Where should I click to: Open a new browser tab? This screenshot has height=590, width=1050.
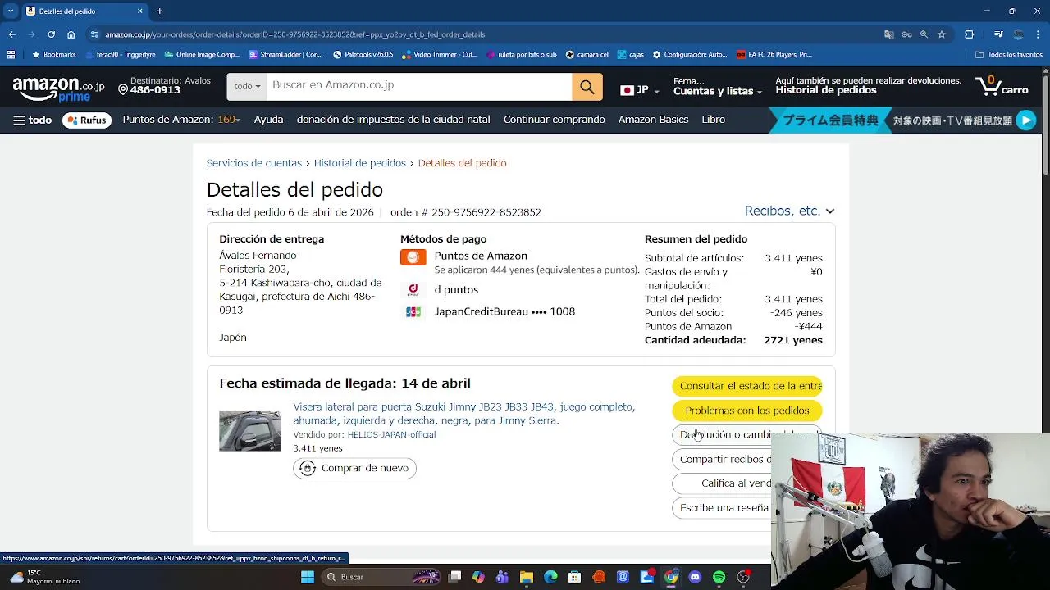click(x=159, y=11)
